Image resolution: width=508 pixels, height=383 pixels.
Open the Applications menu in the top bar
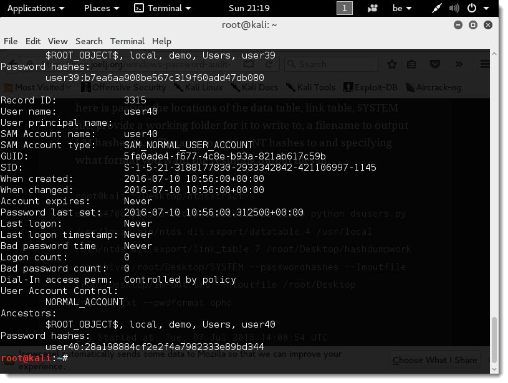coord(36,8)
